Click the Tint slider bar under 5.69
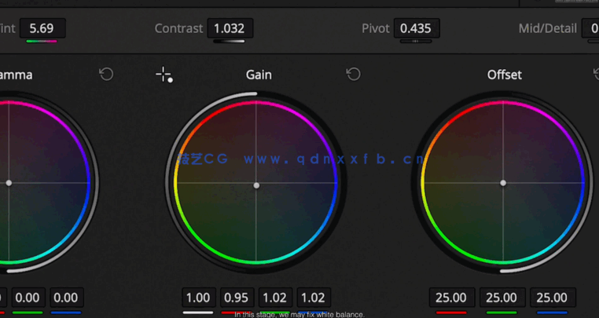 42,42
